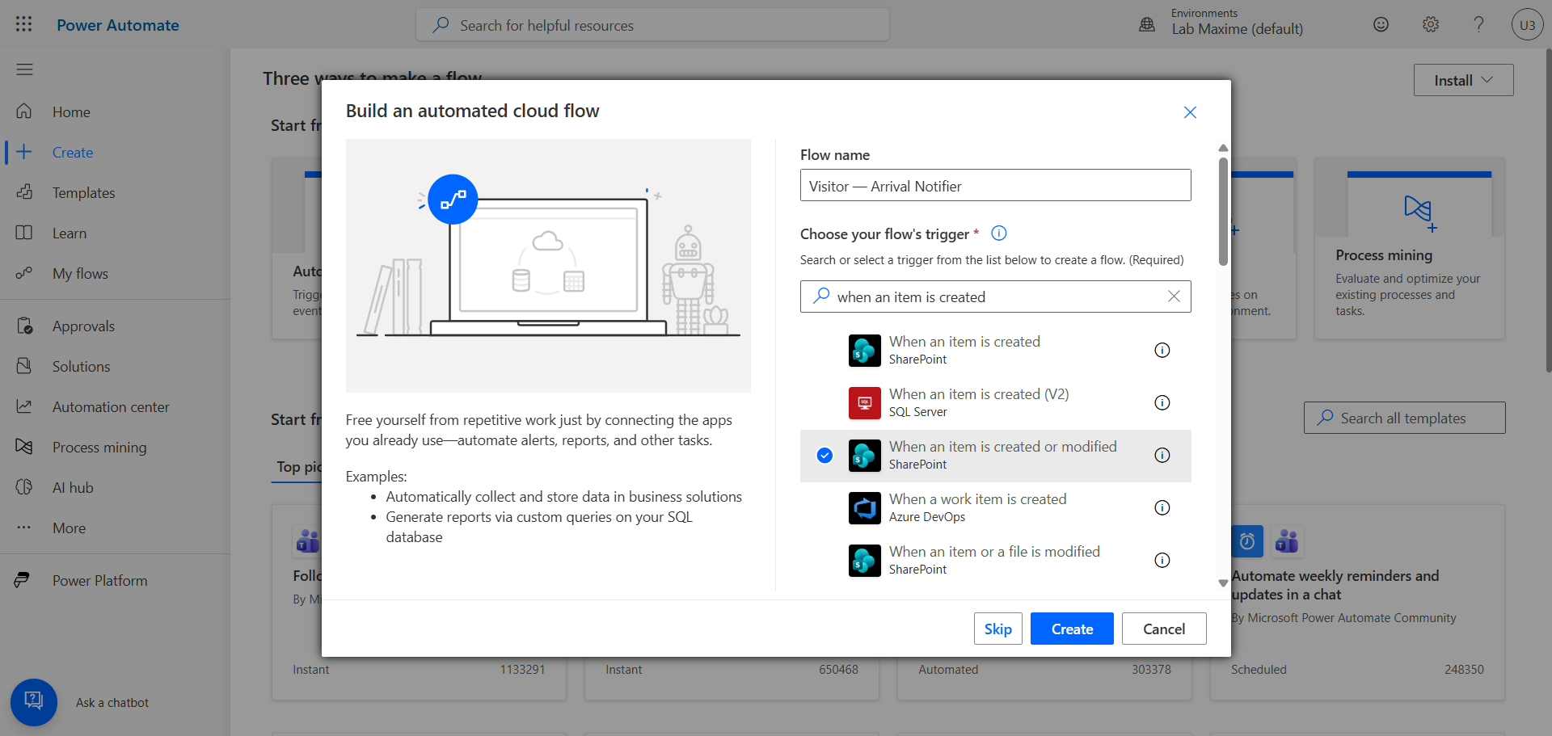
Task: Click the Approvals icon in the sidebar
Action: (x=24, y=326)
